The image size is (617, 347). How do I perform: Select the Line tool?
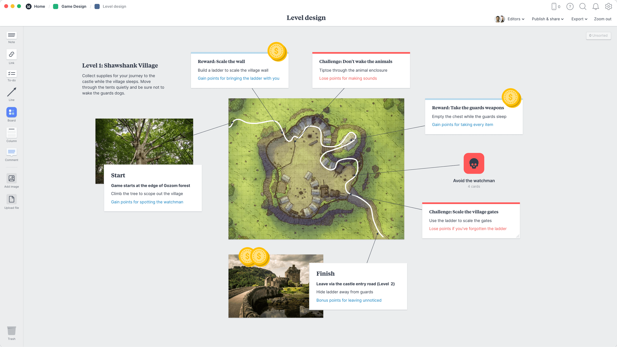(11, 92)
